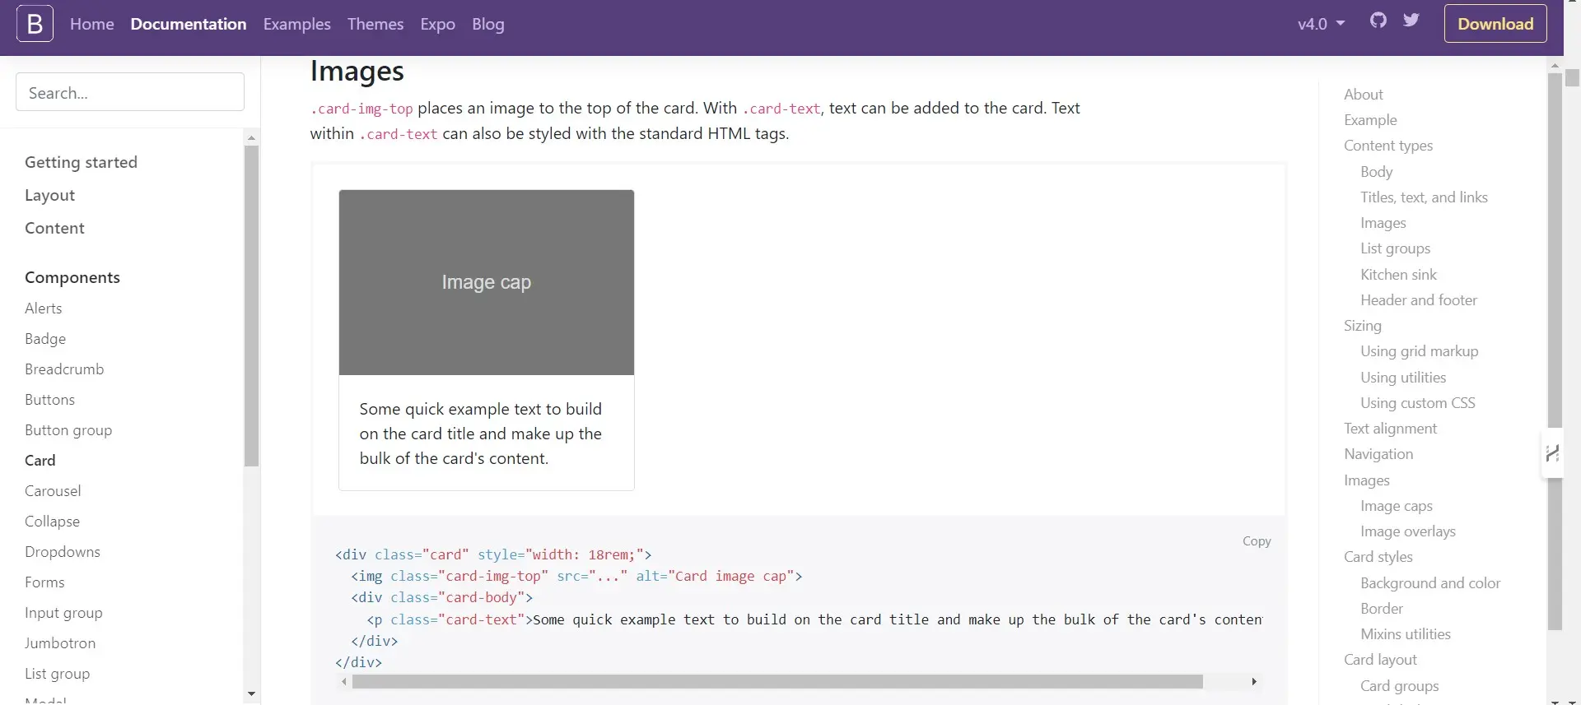Click the sidebar scroll-up arrow
Viewport: 1581px width, 705px height.
tap(251, 137)
